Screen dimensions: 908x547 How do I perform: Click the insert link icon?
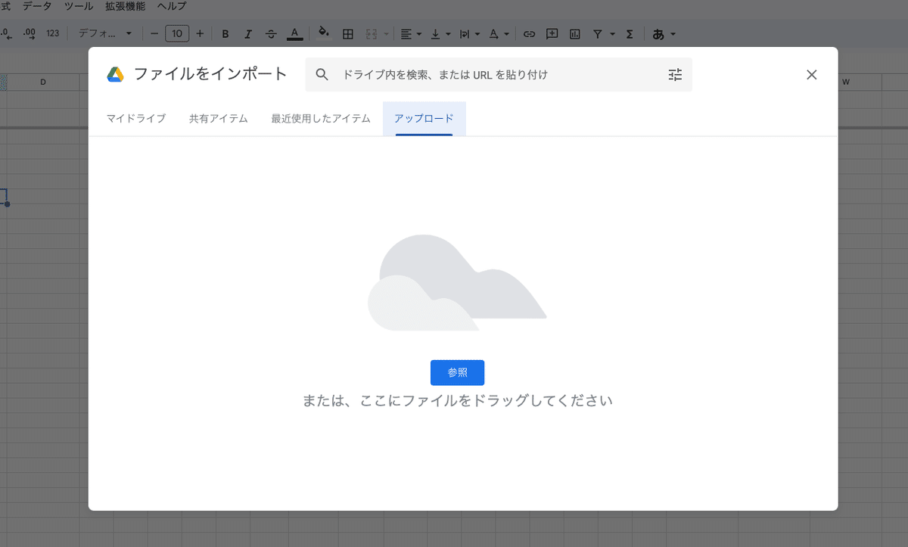[x=530, y=33]
